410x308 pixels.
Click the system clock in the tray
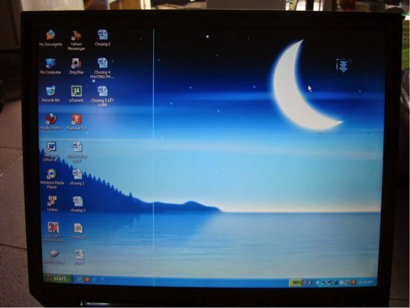[x=365, y=282]
